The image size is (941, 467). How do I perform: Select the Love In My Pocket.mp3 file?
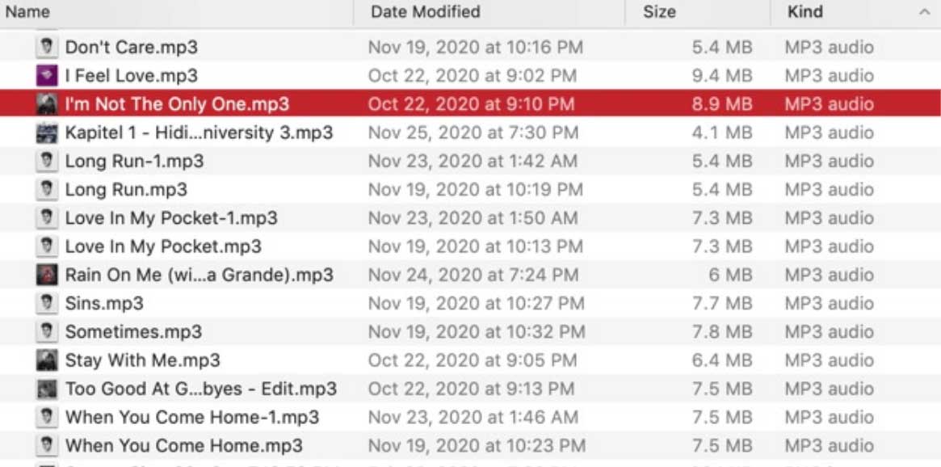tap(163, 246)
